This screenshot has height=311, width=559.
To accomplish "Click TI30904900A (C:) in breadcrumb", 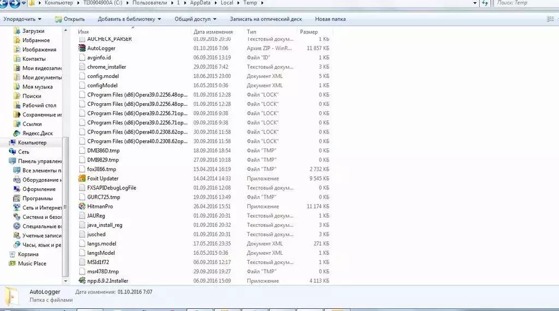I will (x=103, y=3).
